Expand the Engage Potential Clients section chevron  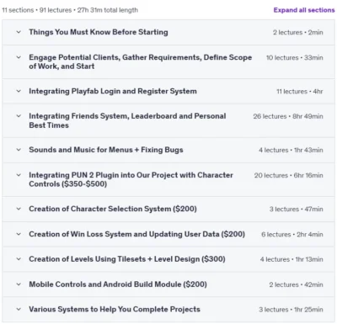(19, 57)
